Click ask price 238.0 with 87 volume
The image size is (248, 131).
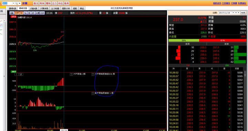(216, 55)
